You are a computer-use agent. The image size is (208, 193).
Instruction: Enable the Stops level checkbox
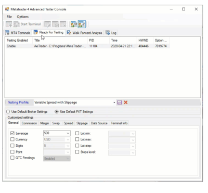77,152
